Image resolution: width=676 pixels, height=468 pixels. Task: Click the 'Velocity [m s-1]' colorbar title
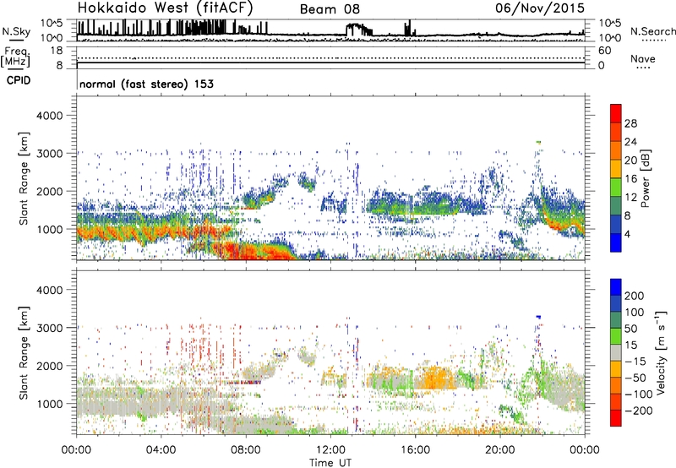point(661,352)
